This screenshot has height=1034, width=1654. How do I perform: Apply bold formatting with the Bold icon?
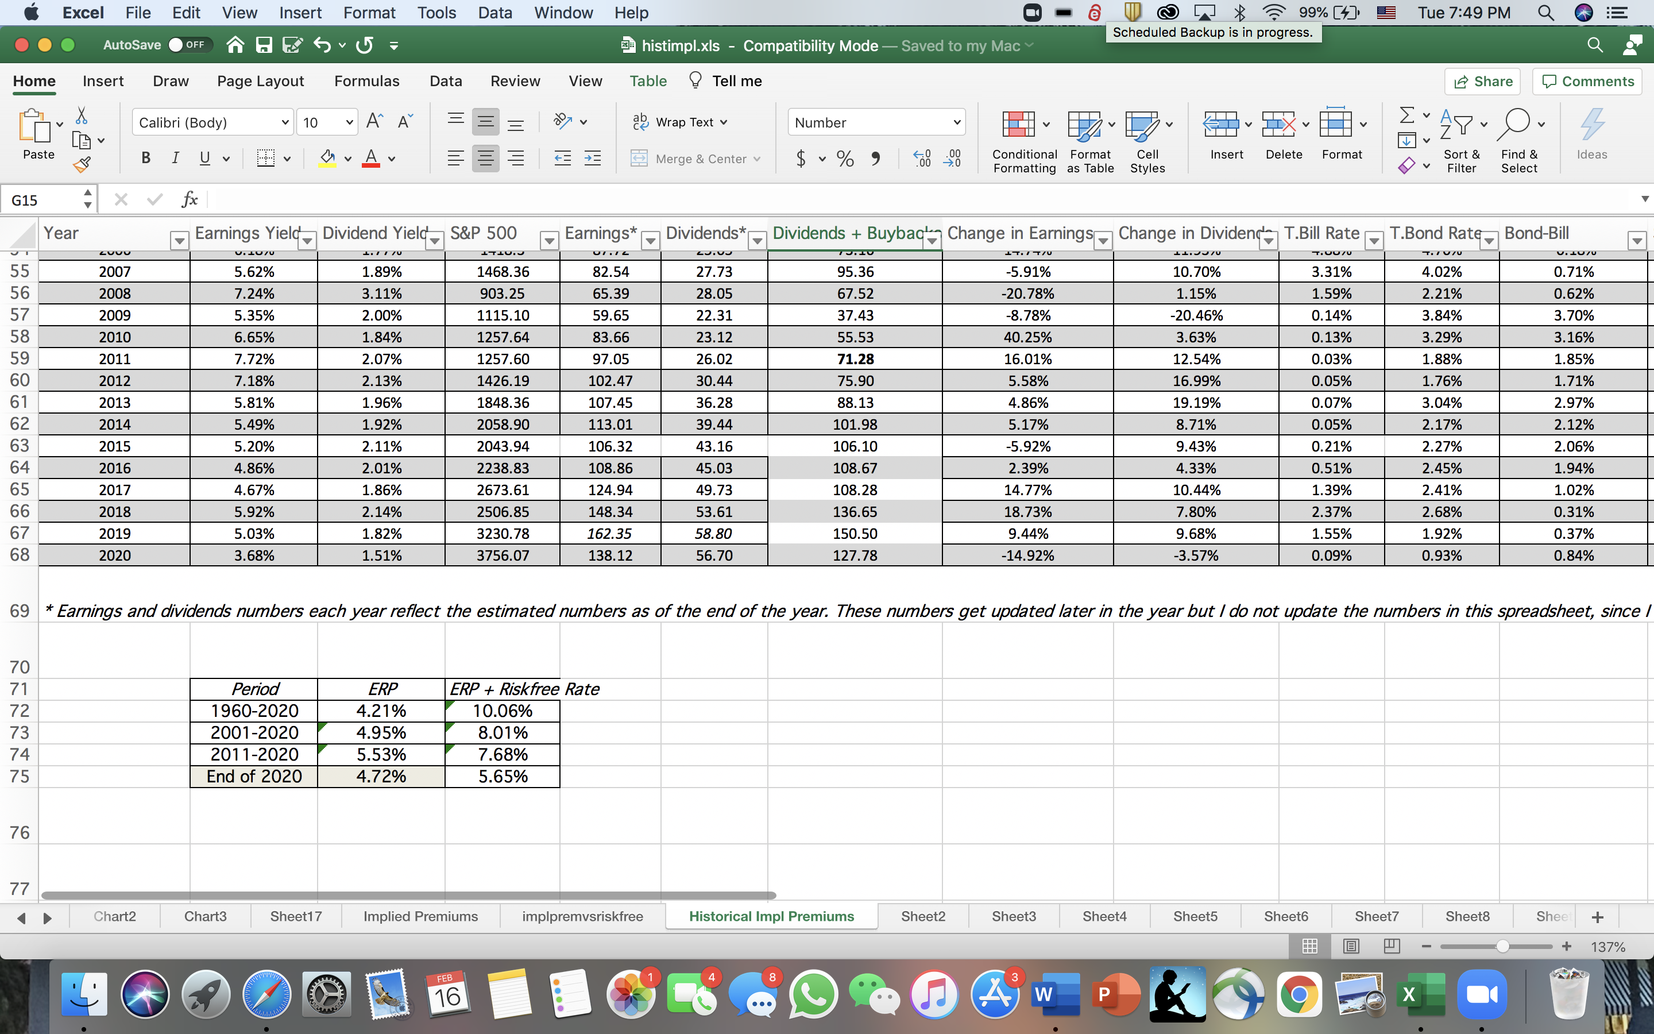tap(145, 158)
